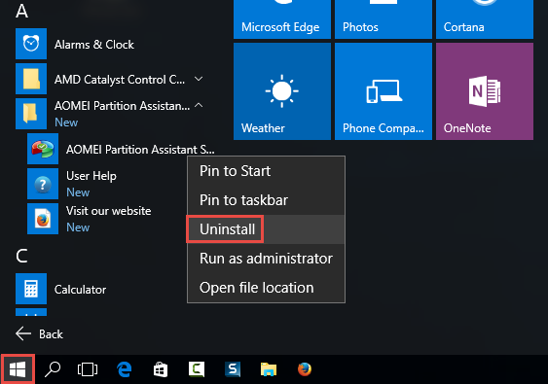This screenshot has width=548, height=384.
Task: Open Alarms & Clock label
Action: (x=94, y=45)
